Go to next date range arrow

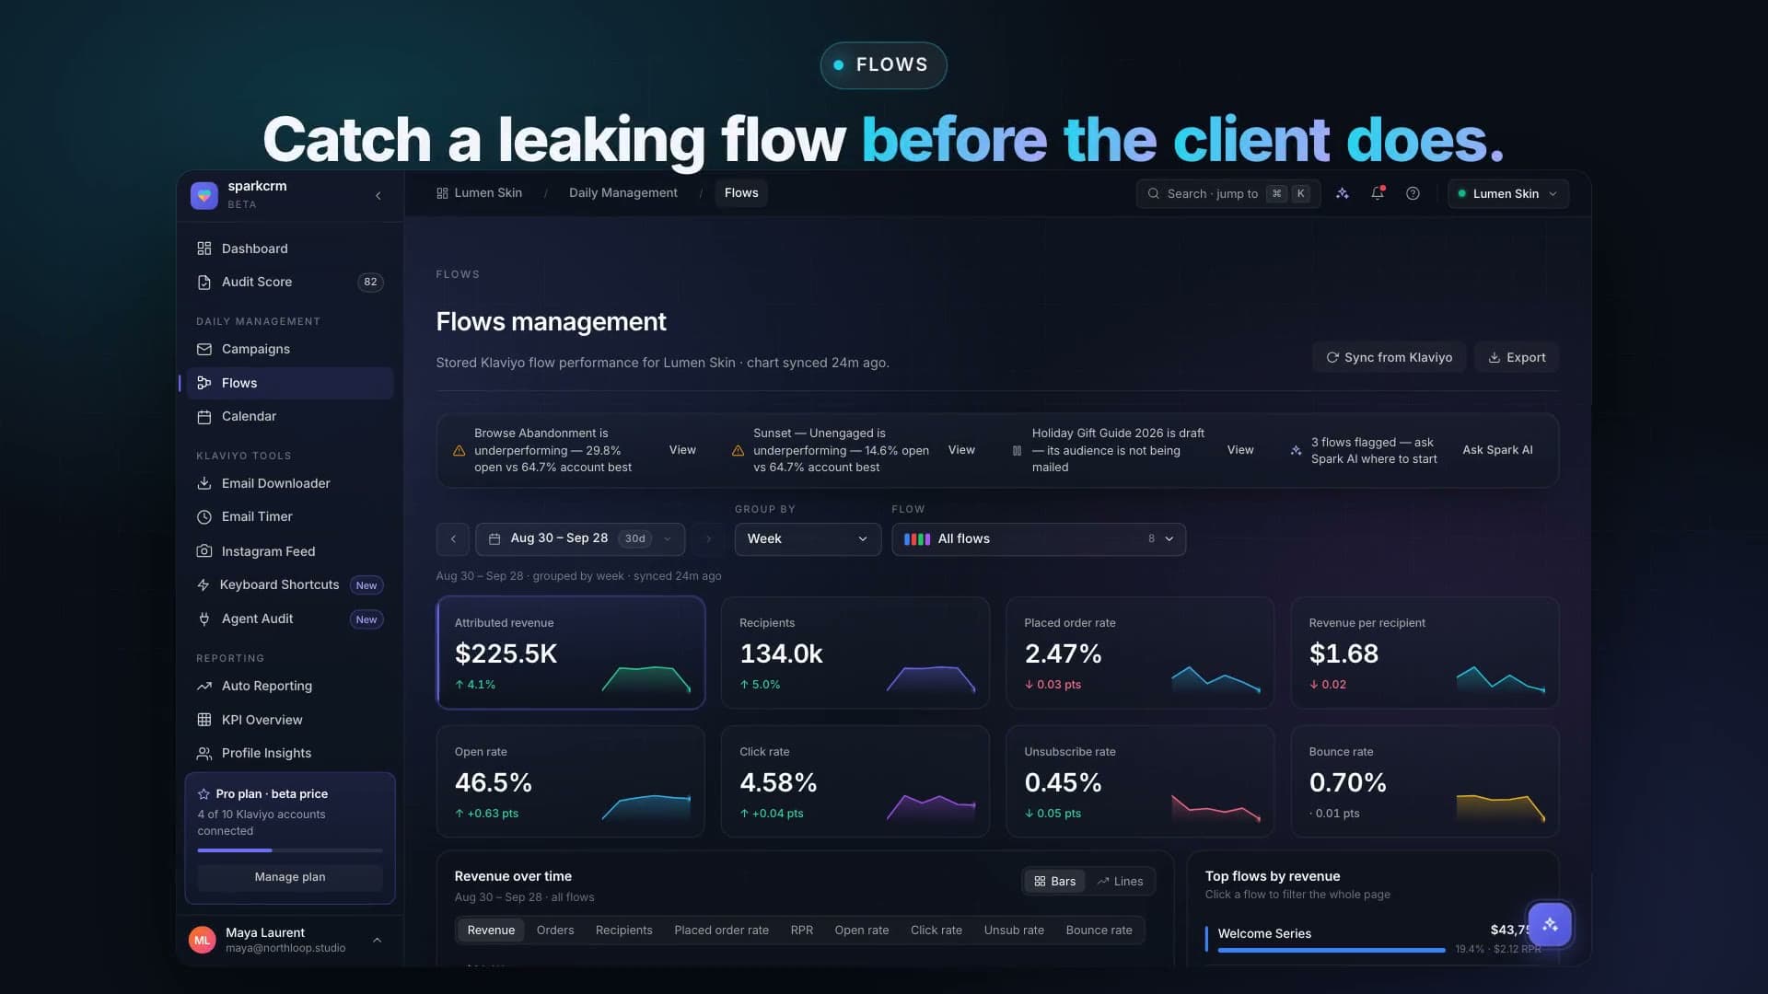[x=708, y=538]
